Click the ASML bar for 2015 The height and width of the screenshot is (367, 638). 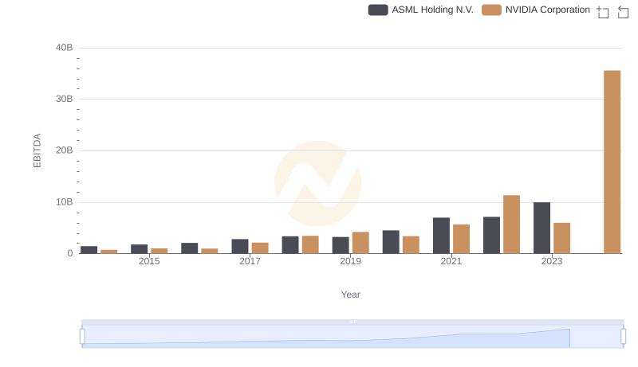[139, 249]
